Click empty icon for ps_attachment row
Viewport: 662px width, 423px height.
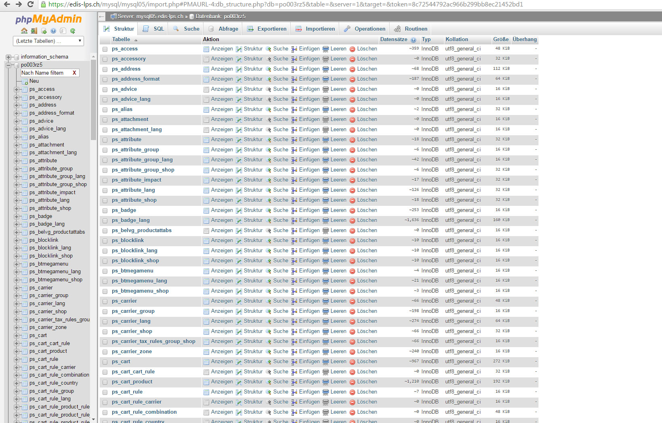326,119
